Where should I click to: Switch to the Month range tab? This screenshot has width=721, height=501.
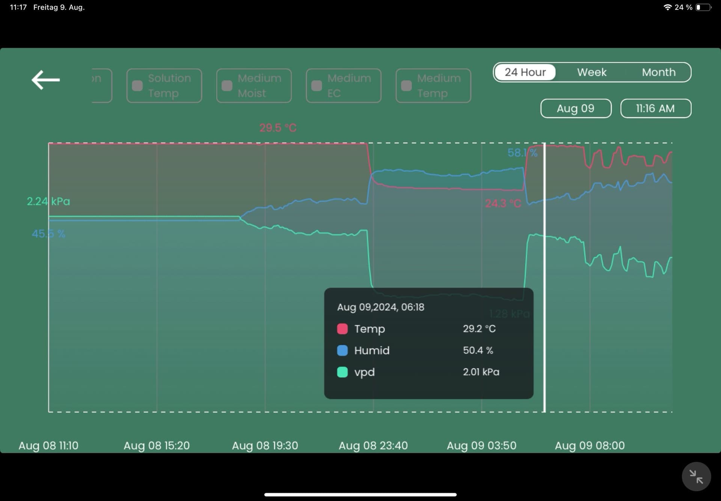(x=658, y=72)
